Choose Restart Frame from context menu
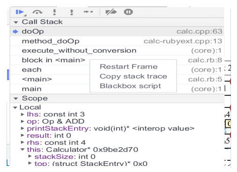This screenshot has width=237, height=172. point(129,67)
